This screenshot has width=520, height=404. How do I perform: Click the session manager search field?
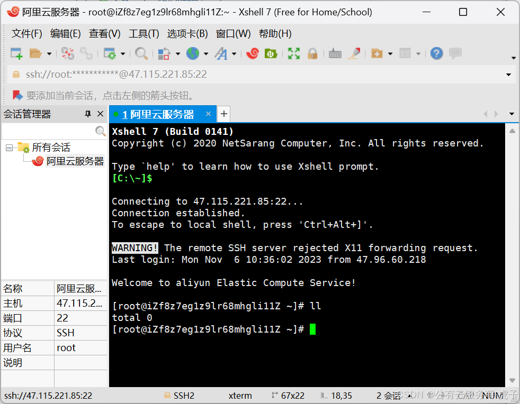48,131
